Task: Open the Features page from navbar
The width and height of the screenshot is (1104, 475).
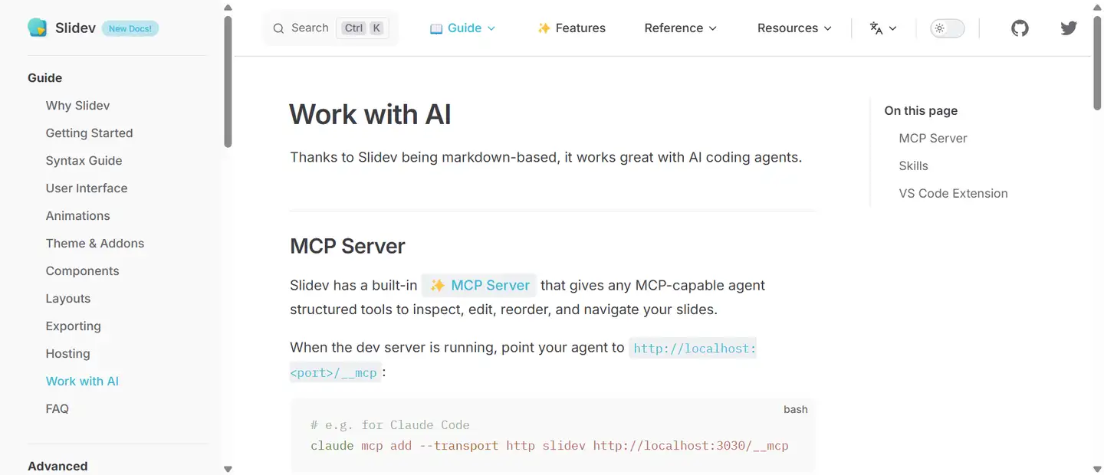Action: click(571, 28)
